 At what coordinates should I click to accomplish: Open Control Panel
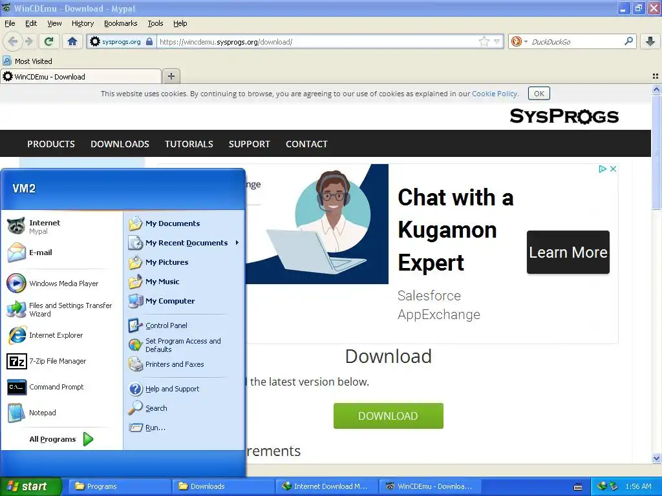tap(184, 325)
